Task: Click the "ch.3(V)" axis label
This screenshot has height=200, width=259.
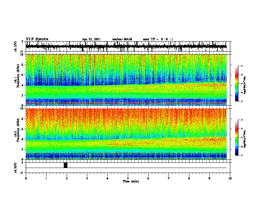Action: pyautogui.click(x=15, y=168)
